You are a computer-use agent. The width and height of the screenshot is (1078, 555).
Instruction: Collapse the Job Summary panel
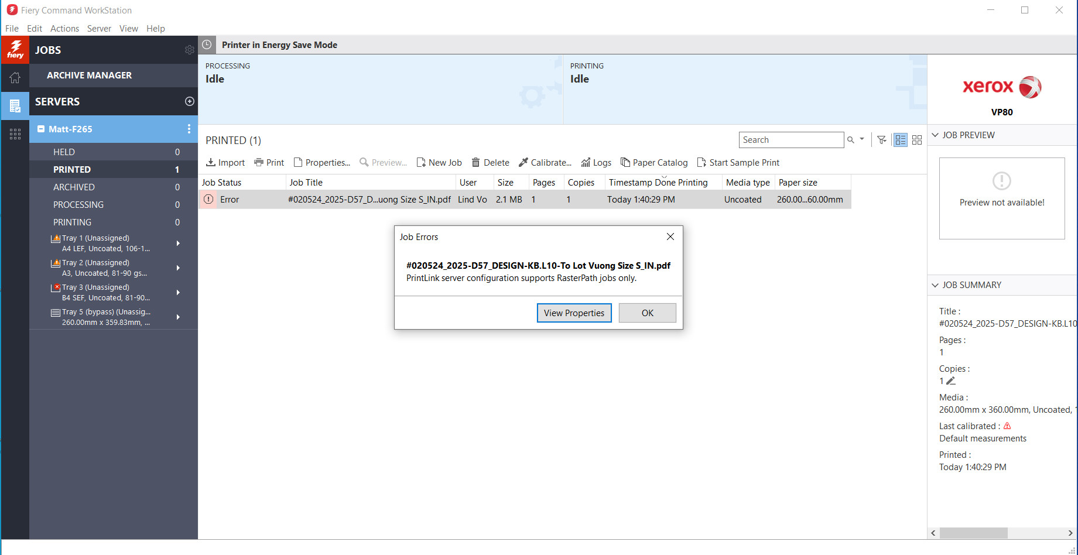pyautogui.click(x=935, y=285)
